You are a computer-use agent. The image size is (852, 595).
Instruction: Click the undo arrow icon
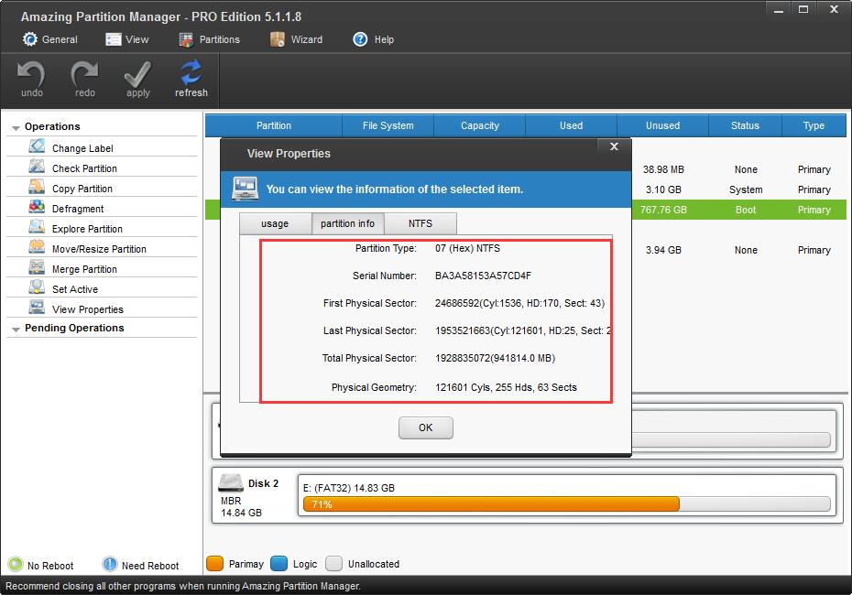(31, 73)
